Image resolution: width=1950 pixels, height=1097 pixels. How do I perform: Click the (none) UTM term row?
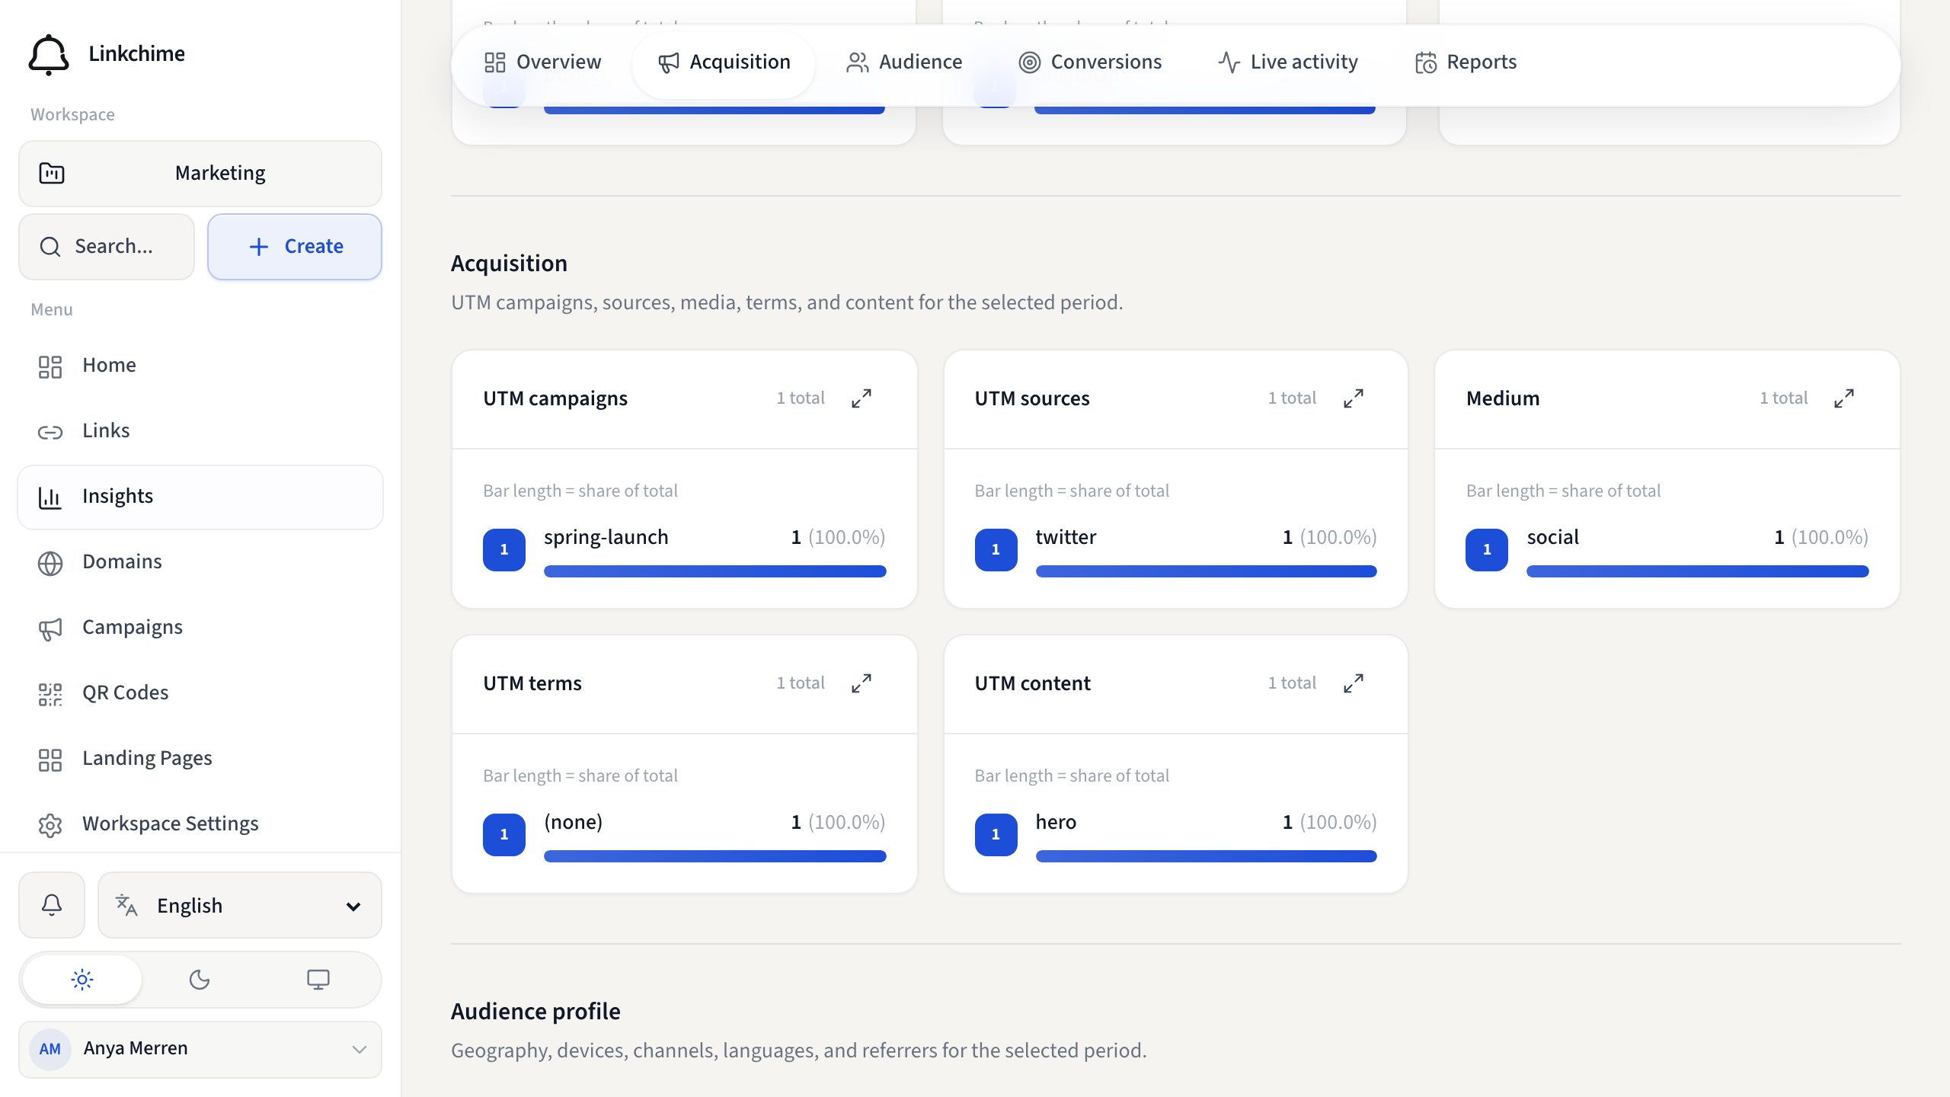(684, 835)
